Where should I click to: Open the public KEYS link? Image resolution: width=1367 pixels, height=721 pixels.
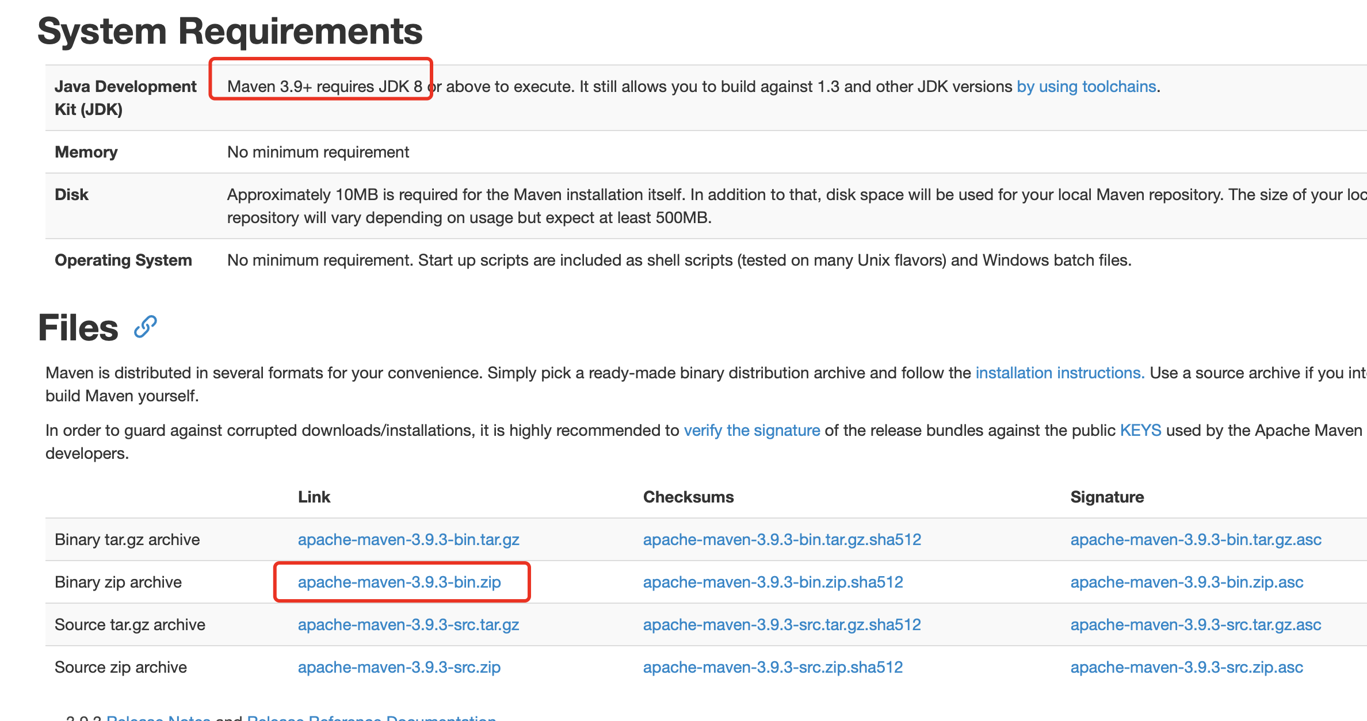click(x=1140, y=430)
